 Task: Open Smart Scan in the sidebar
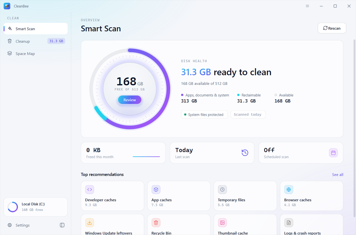(x=36, y=29)
